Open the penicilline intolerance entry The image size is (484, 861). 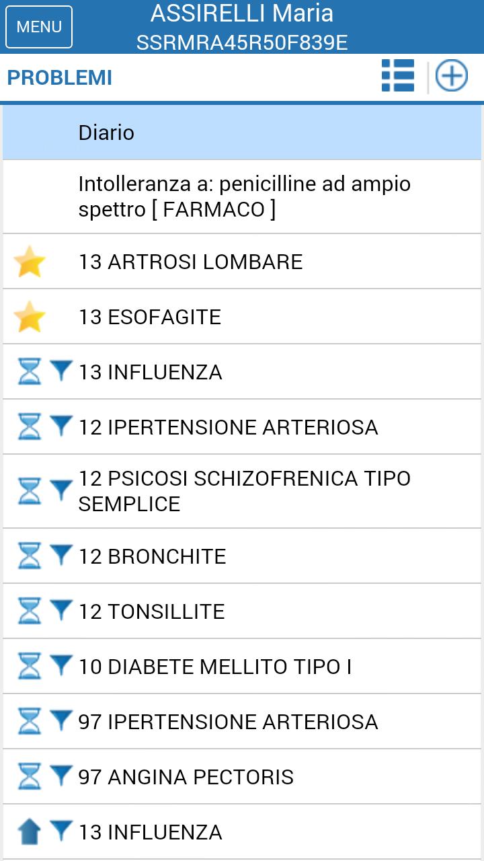pyautogui.click(x=245, y=196)
